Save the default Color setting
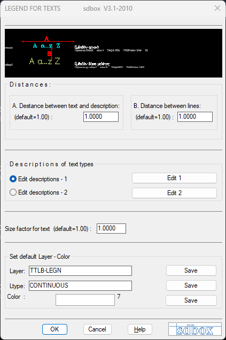The width and height of the screenshot is (226, 340). click(191, 300)
